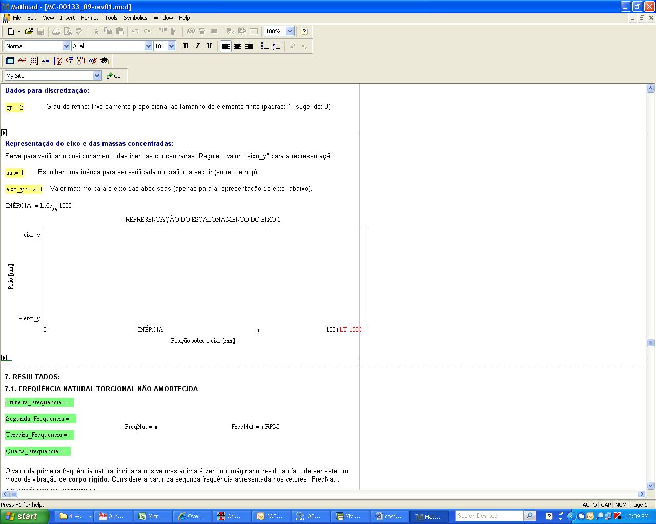Align selected regions across

(x=163, y=31)
